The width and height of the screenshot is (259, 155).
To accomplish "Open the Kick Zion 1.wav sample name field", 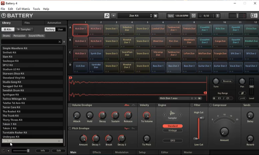I will [174, 98].
